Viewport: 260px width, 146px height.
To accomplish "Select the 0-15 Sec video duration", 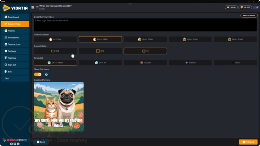I will (x=55, y=39).
